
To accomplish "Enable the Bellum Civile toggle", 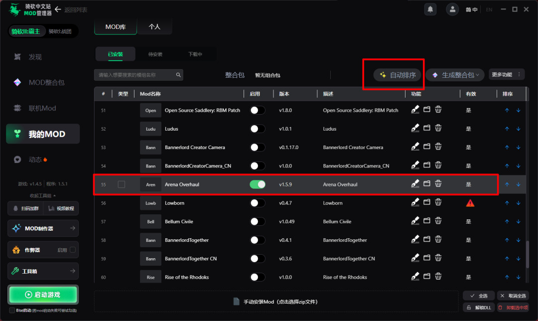I will pyautogui.click(x=258, y=221).
